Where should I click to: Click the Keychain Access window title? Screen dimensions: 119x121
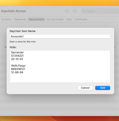[14, 11]
